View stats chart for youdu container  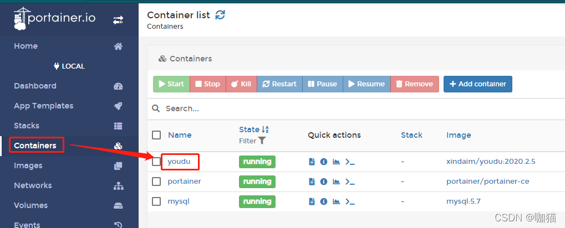pyautogui.click(x=336, y=162)
